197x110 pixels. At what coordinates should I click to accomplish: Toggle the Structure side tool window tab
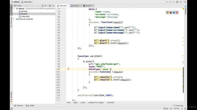point(11,22)
